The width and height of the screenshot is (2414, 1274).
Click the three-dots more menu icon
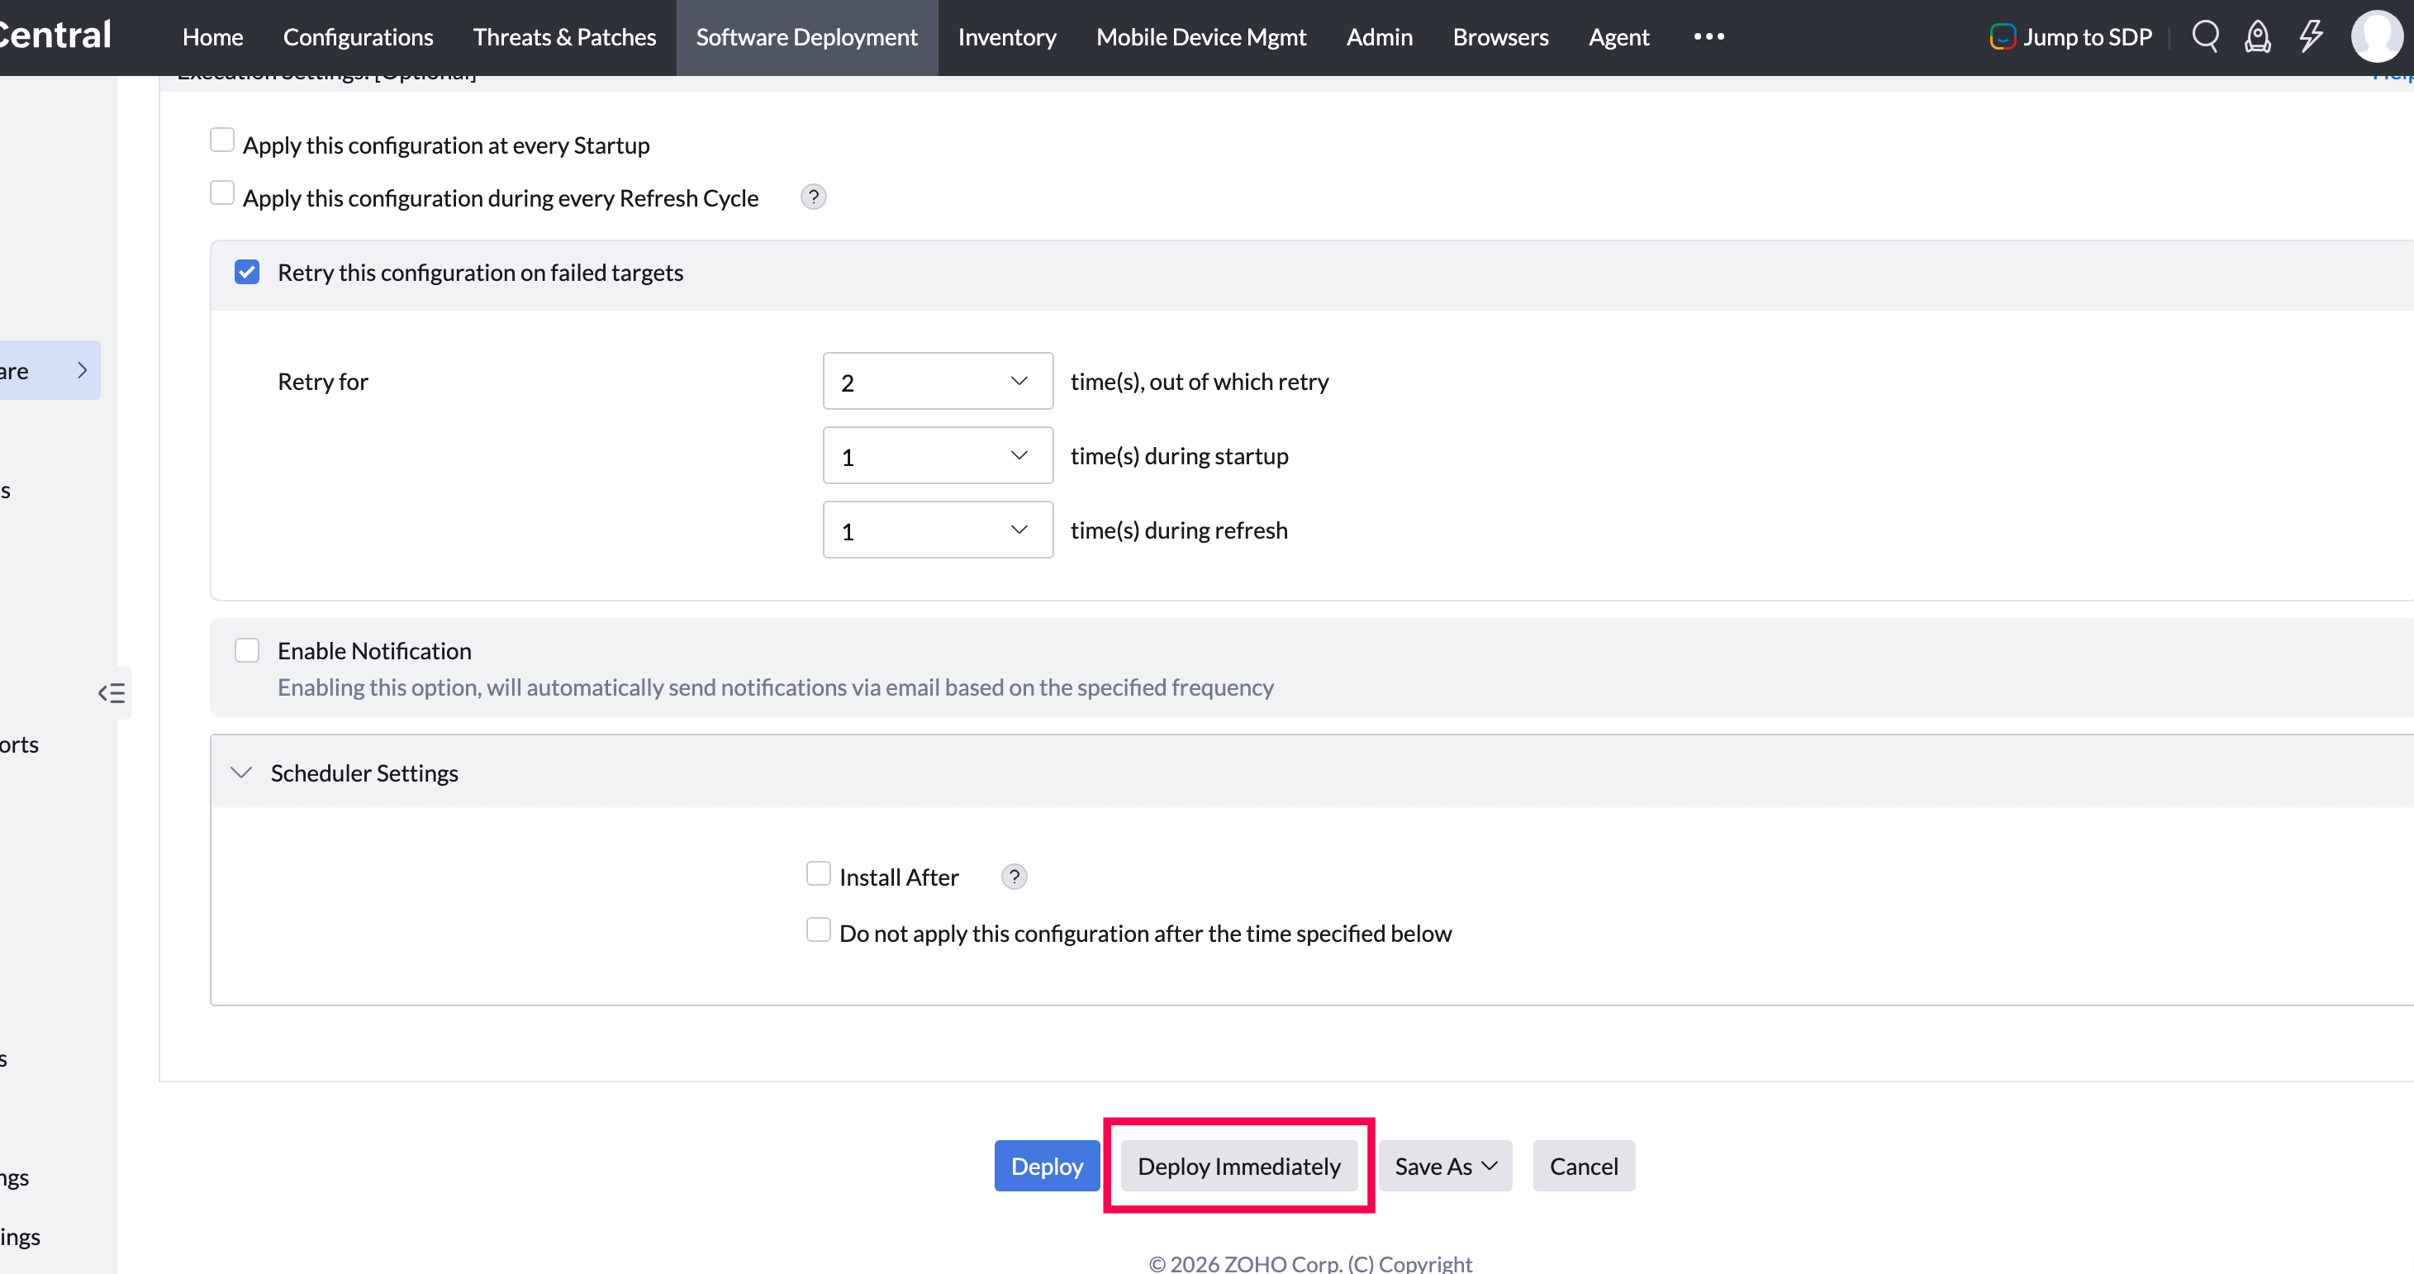1708,36
